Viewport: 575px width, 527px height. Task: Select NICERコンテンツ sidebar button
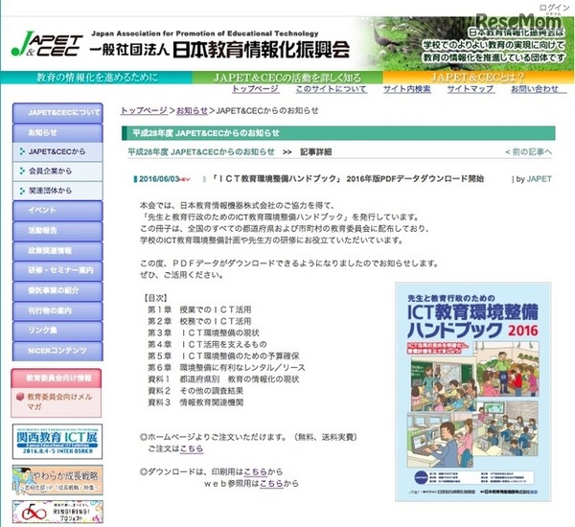point(57,351)
